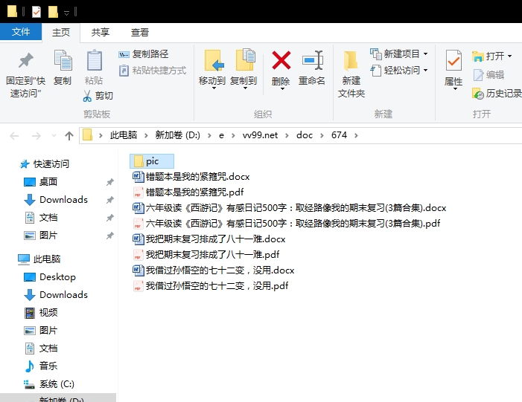Click the Back navigation arrow
Image resolution: width=522 pixels, height=402 pixels.
[x=14, y=135]
